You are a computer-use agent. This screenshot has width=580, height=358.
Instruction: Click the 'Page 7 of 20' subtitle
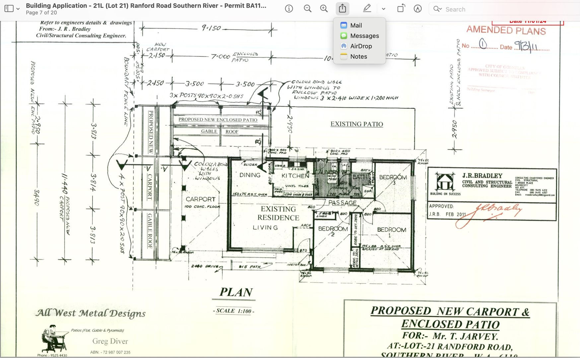(x=41, y=13)
